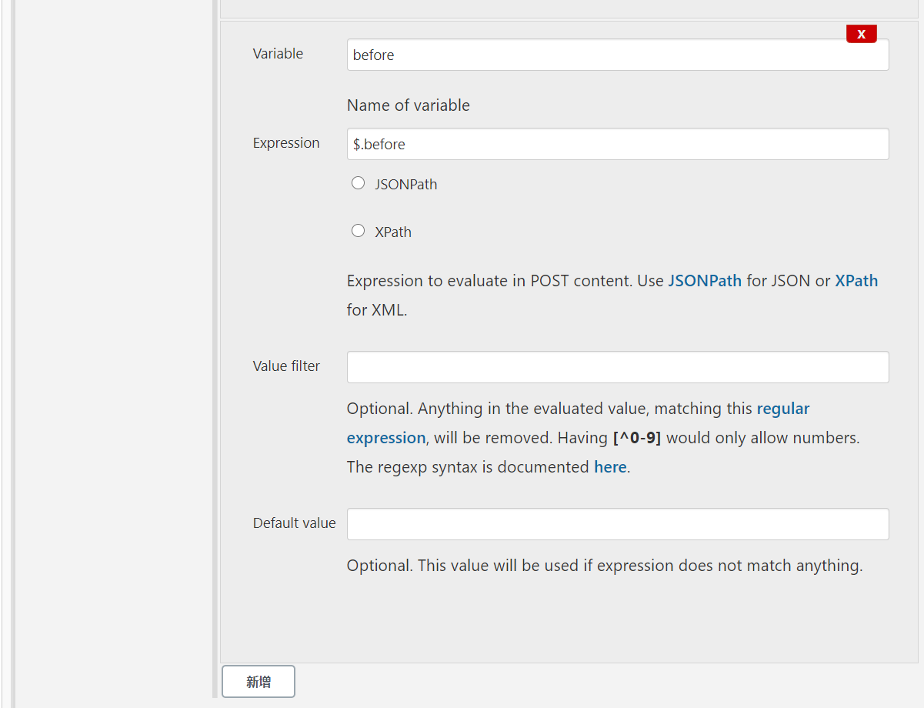924x708 pixels.
Task: Open the XPath link in help text
Action: point(856,281)
